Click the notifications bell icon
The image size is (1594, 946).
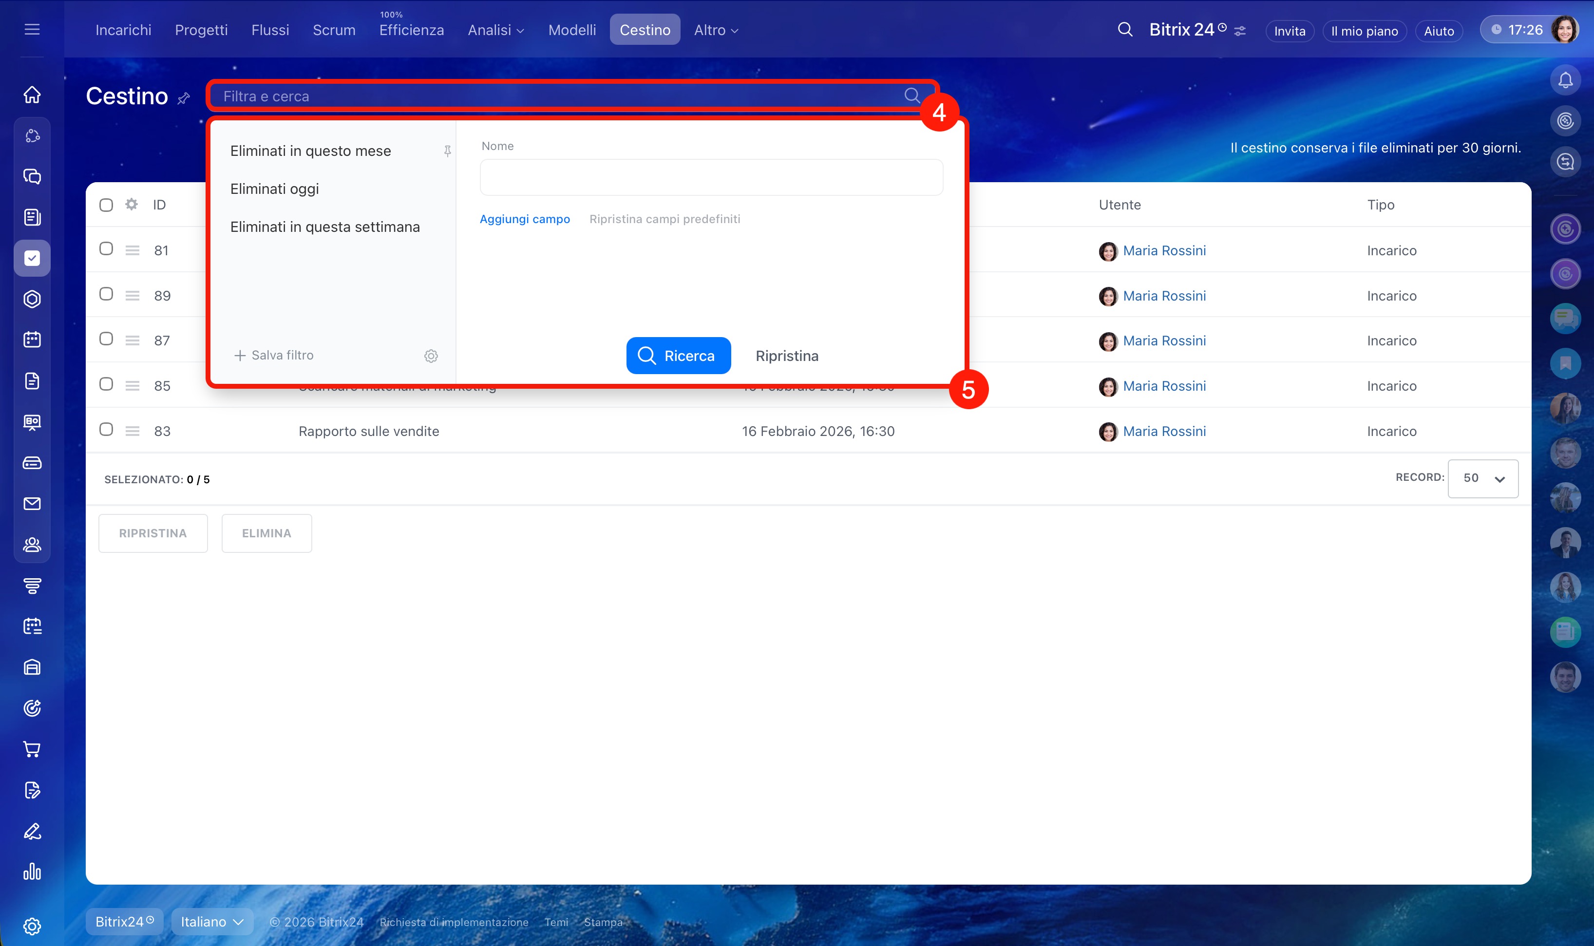click(x=1565, y=80)
